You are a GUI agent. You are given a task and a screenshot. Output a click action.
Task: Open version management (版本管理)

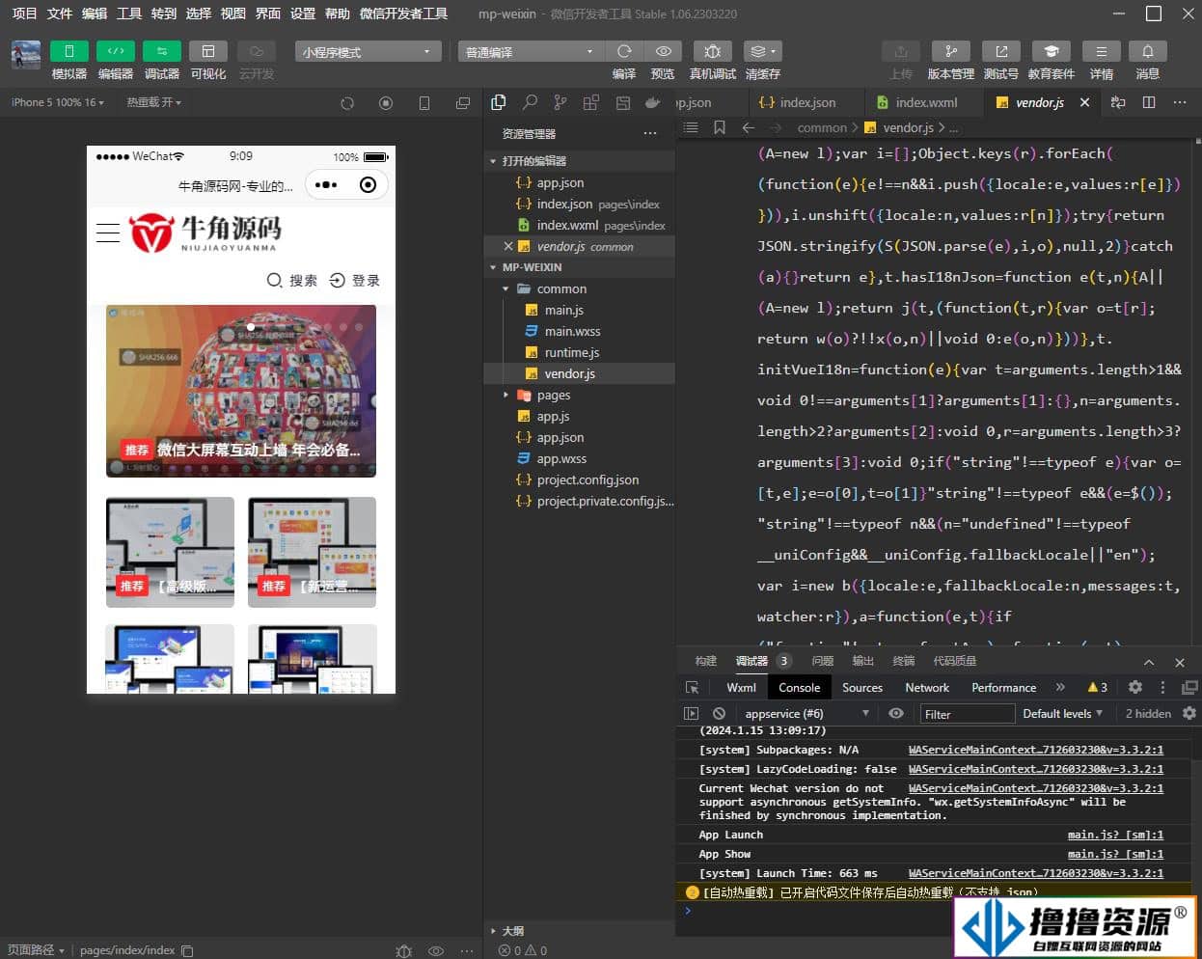951,51
